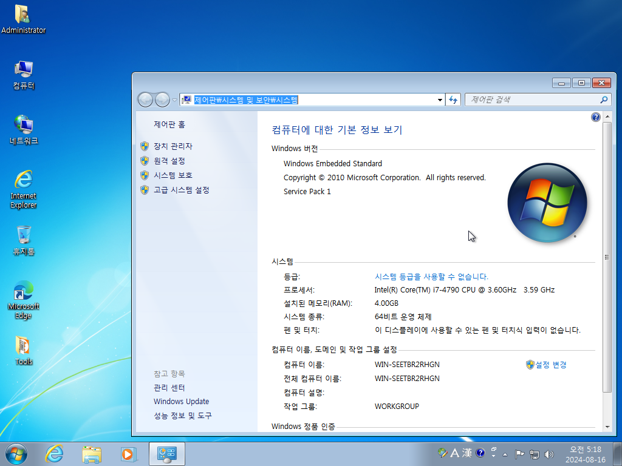The height and width of the screenshot is (466, 622).
Task: Click the shield icon beside 설정 변경
Action: pyautogui.click(x=530, y=365)
